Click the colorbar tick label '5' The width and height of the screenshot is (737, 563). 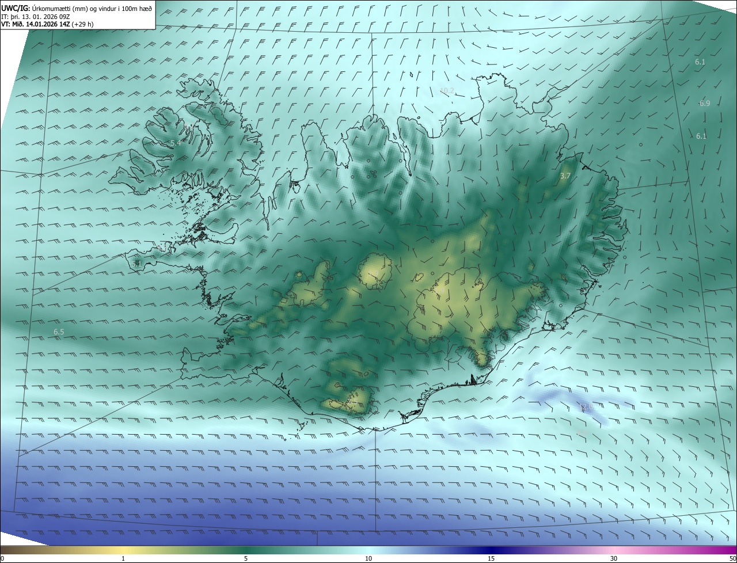pyautogui.click(x=246, y=558)
